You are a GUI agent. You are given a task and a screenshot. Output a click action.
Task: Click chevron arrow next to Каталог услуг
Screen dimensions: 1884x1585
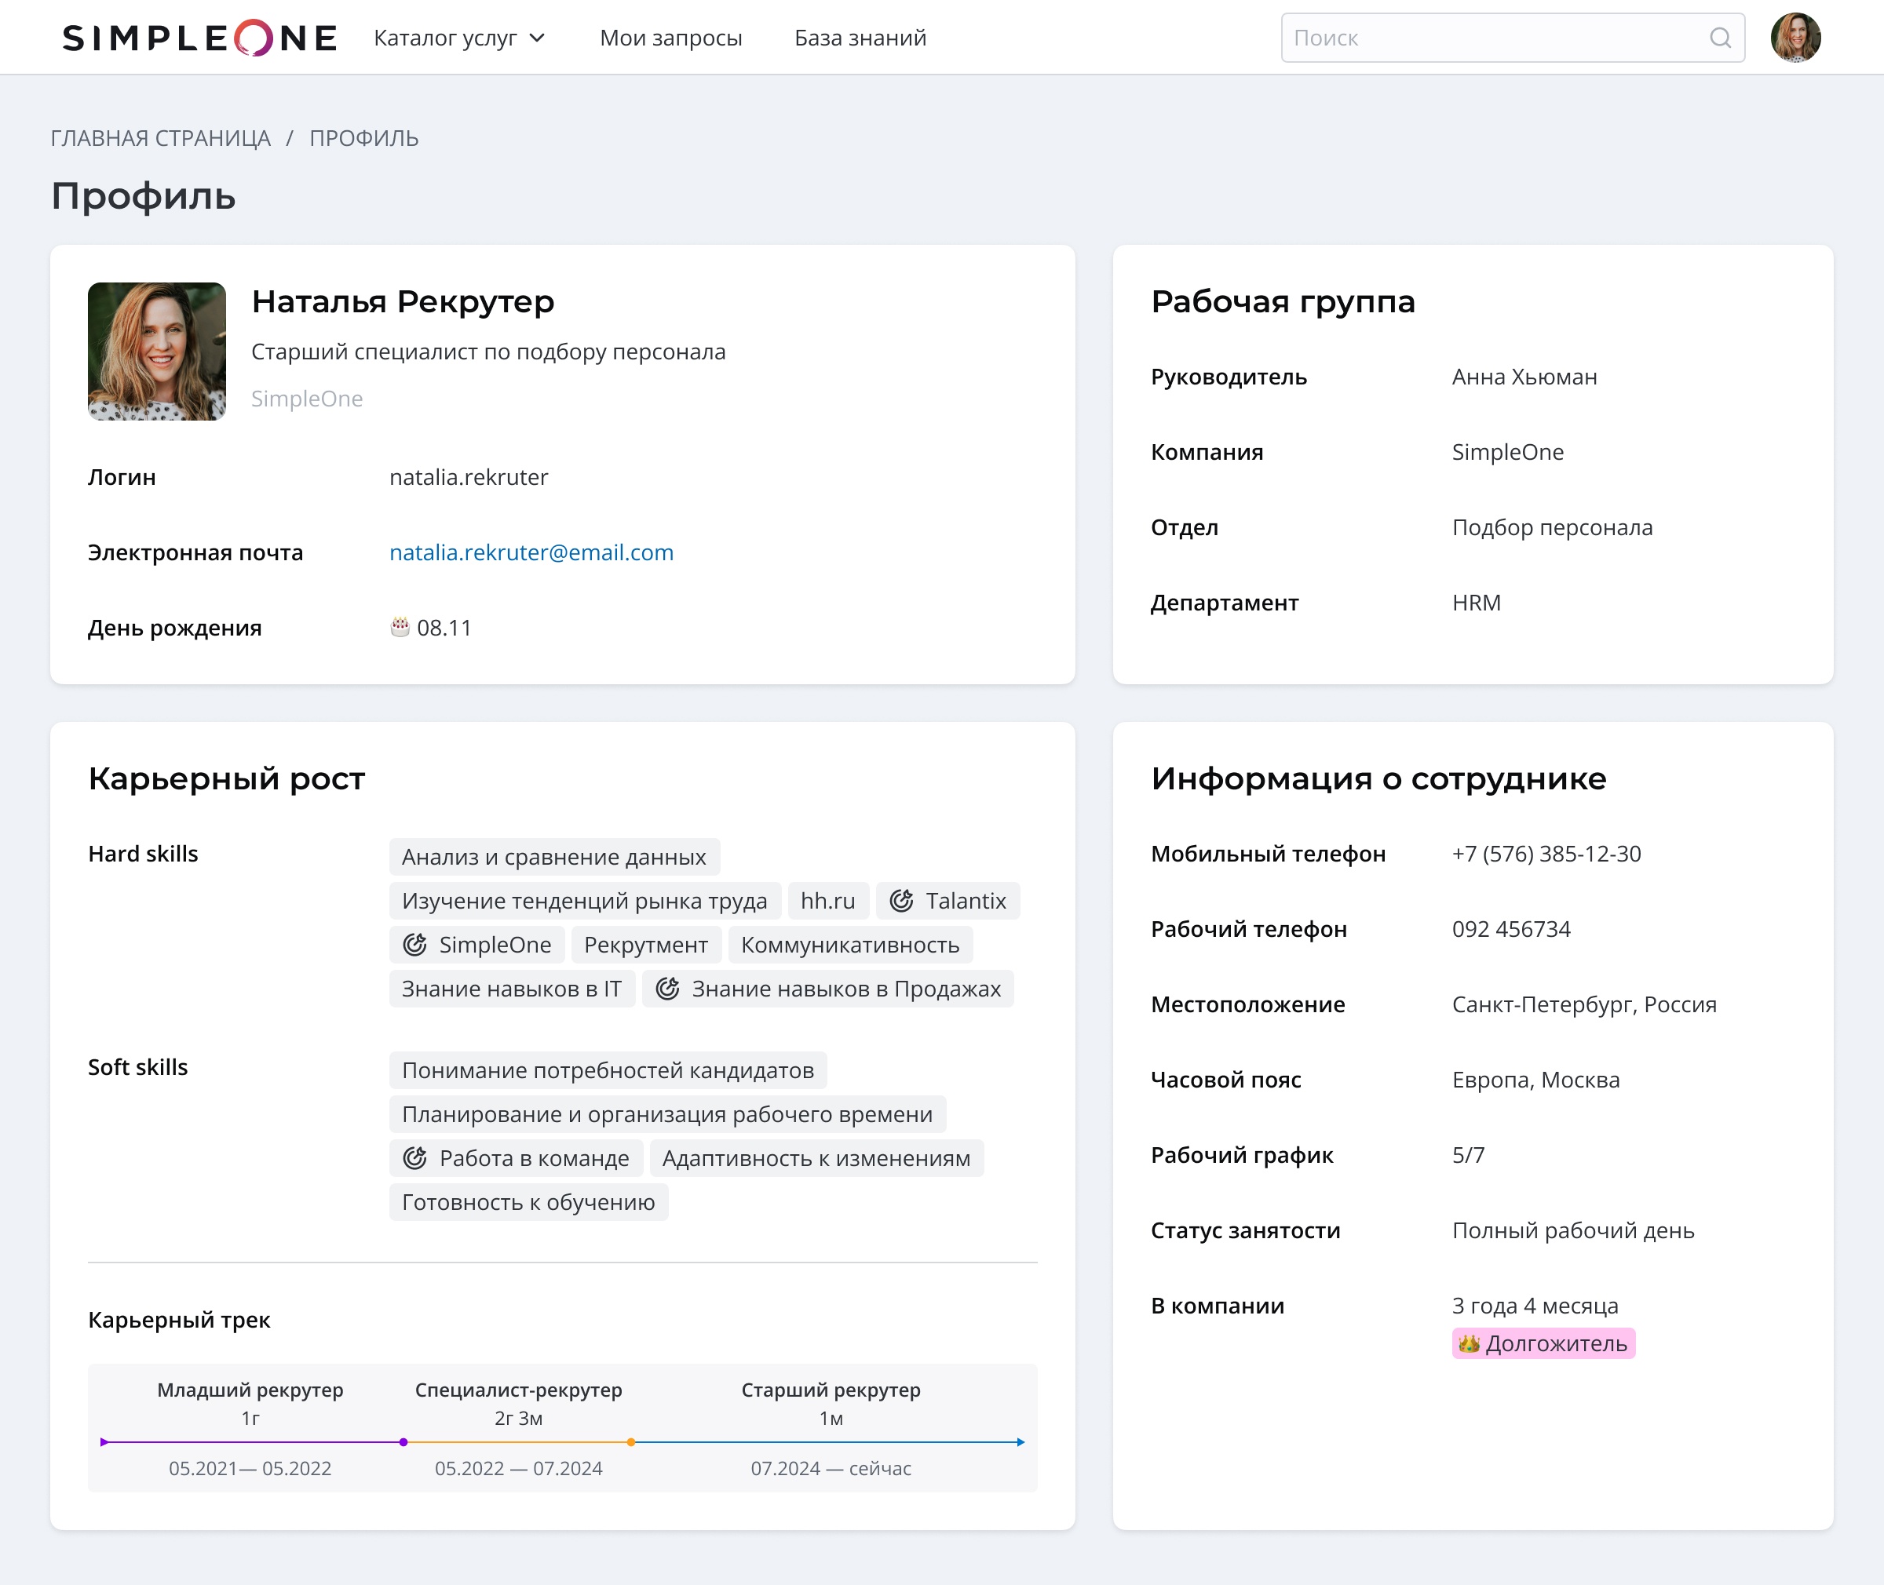point(538,38)
